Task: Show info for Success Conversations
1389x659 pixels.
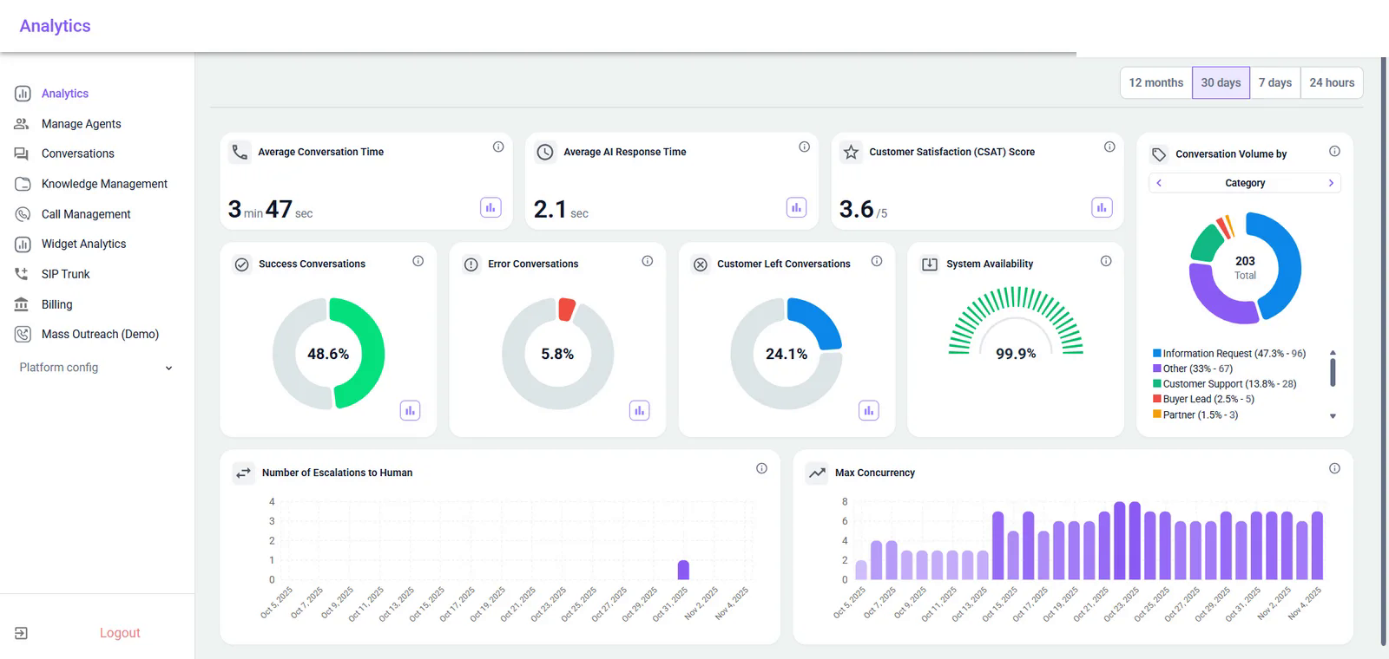Action: pos(418,261)
